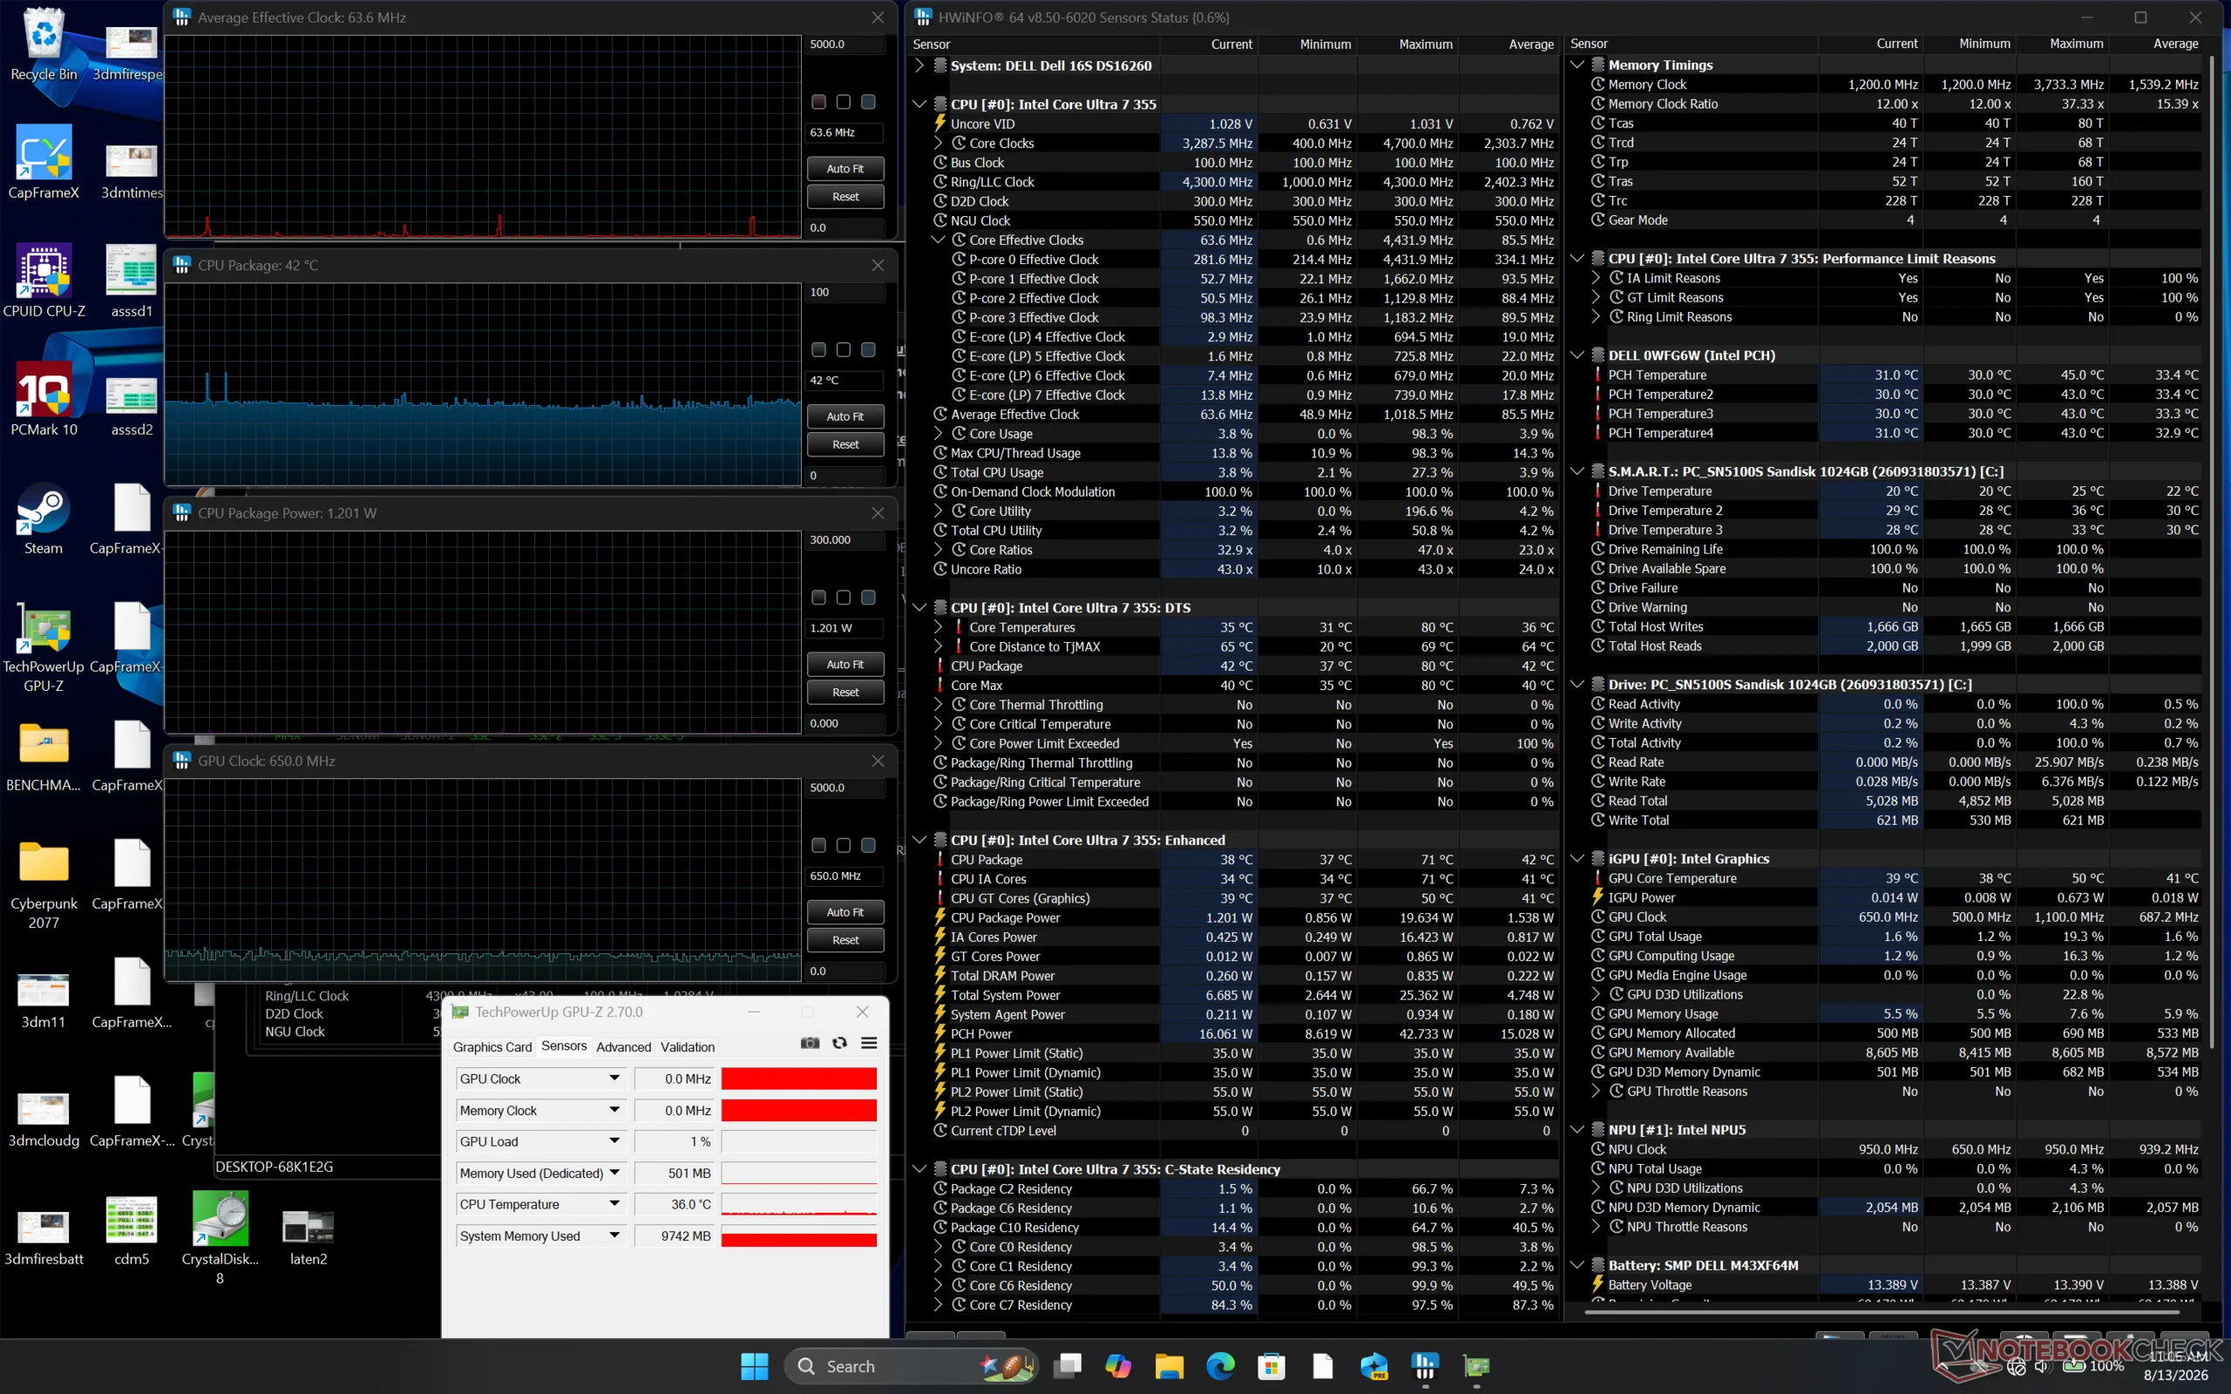The width and height of the screenshot is (2231, 1394).
Task: Open Microsoft Edge from the taskbar
Action: [1221, 1365]
